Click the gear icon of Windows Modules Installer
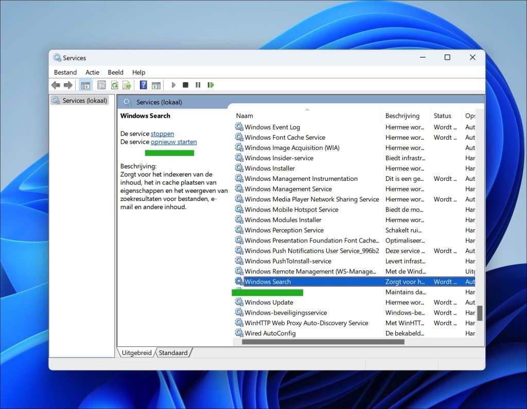 (x=239, y=220)
